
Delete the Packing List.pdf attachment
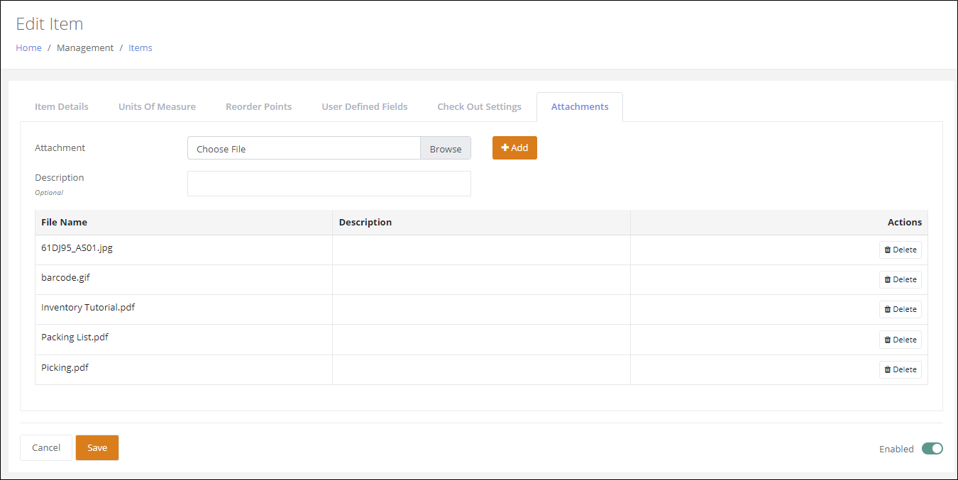[x=900, y=340]
